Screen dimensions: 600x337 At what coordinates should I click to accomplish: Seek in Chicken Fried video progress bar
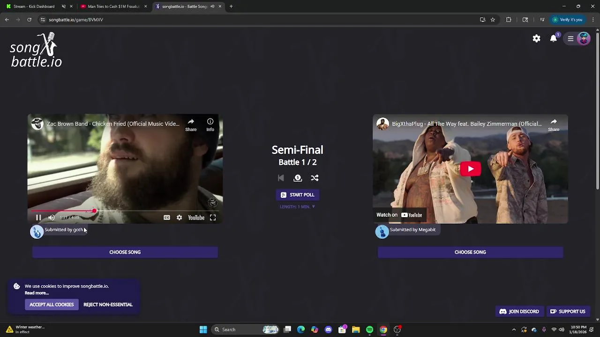coord(125,211)
